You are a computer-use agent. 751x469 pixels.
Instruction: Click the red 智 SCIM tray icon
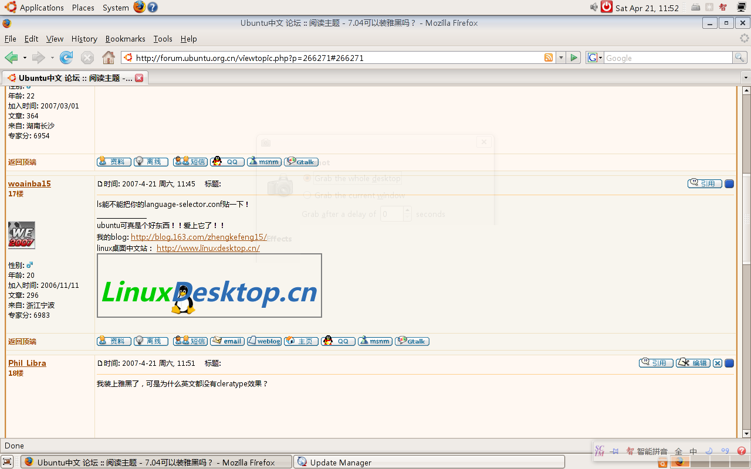tap(723, 7)
